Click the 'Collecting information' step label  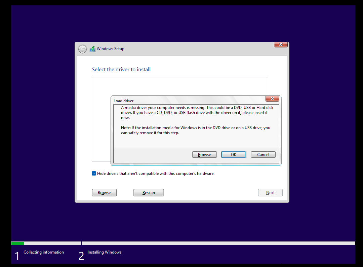click(x=44, y=252)
